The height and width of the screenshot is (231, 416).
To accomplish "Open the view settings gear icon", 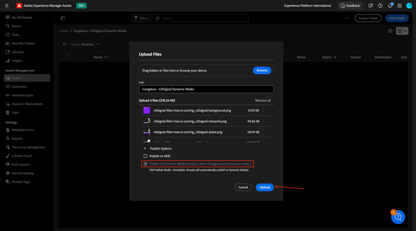I will click(x=390, y=31).
